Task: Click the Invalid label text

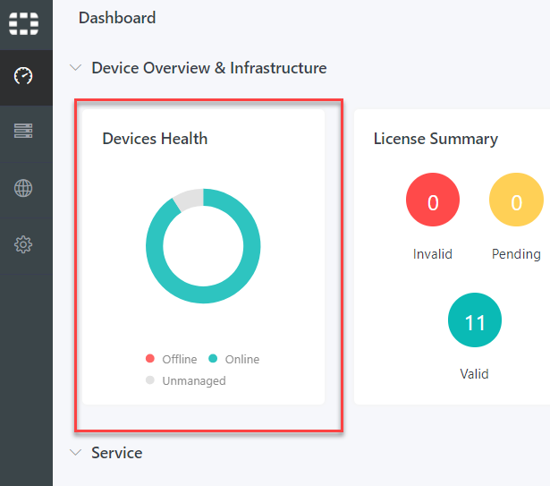Action: [x=433, y=254]
